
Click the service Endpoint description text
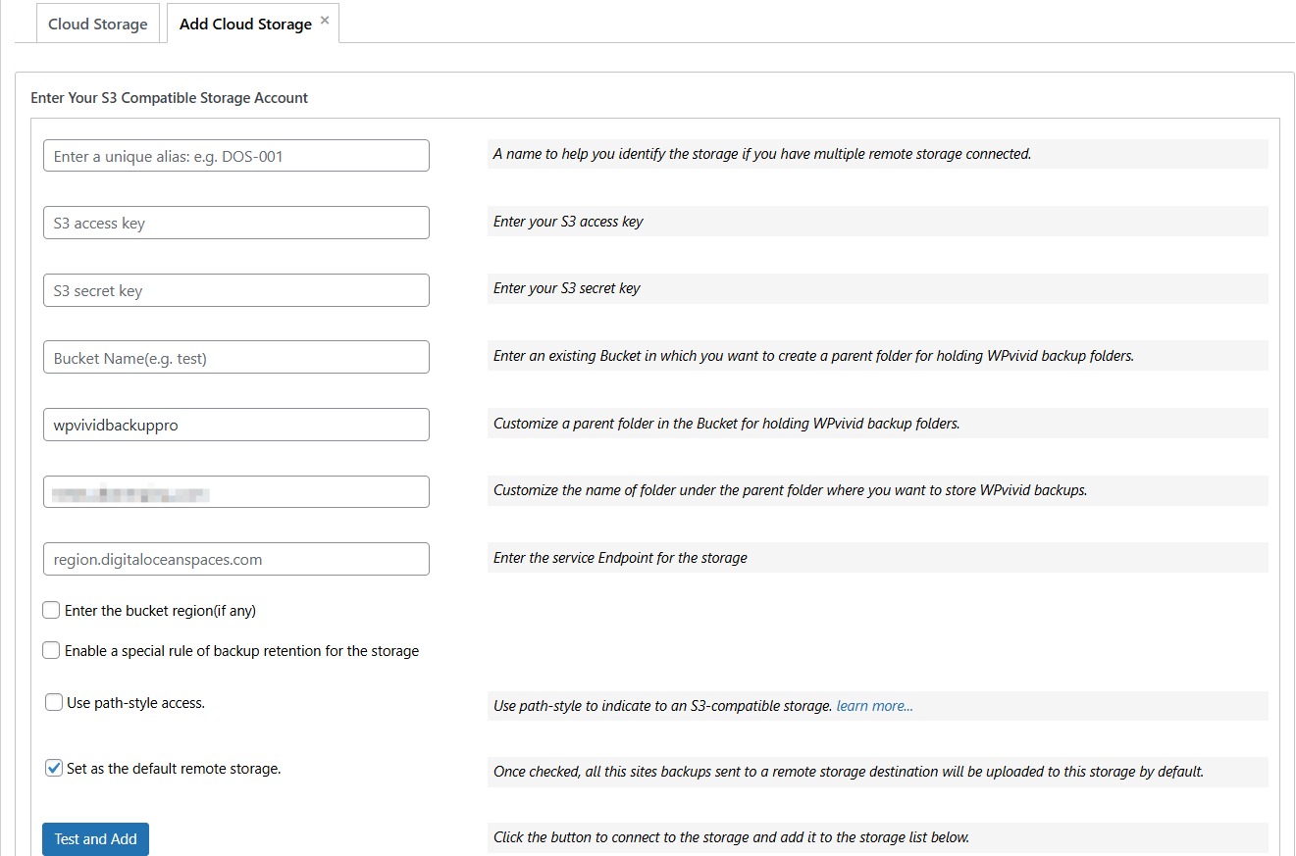coord(620,558)
